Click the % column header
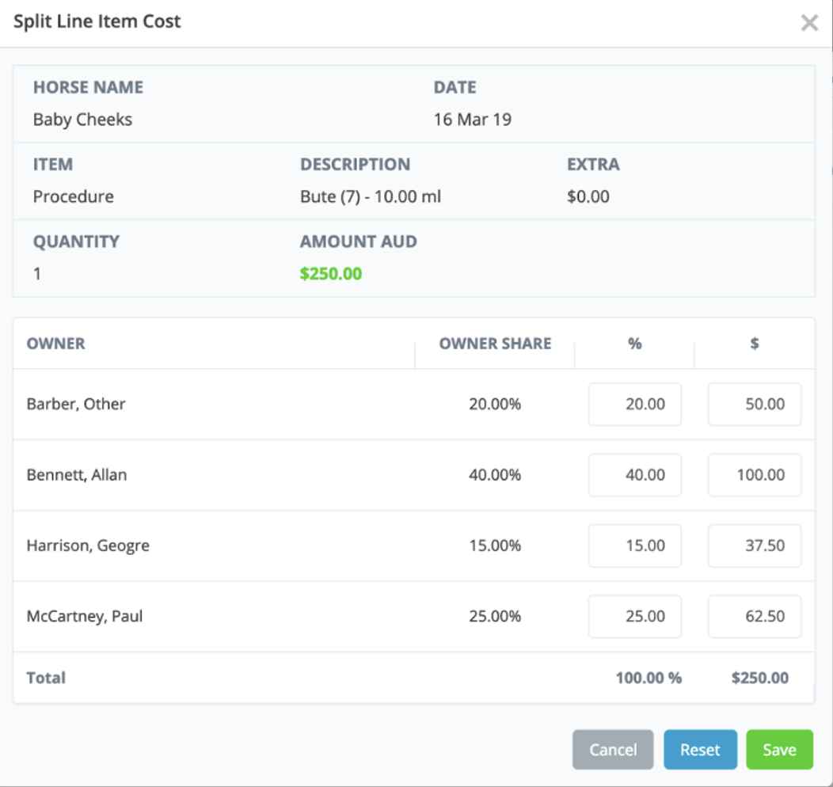 click(x=634, y=344)
